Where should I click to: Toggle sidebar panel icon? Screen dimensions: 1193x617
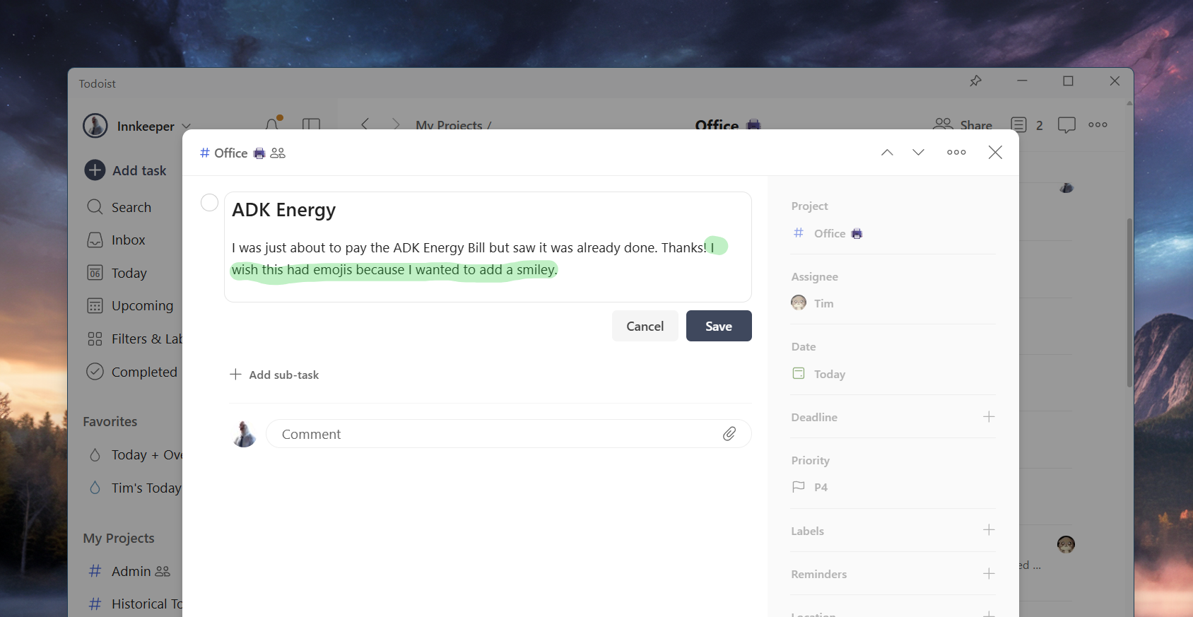311,124
